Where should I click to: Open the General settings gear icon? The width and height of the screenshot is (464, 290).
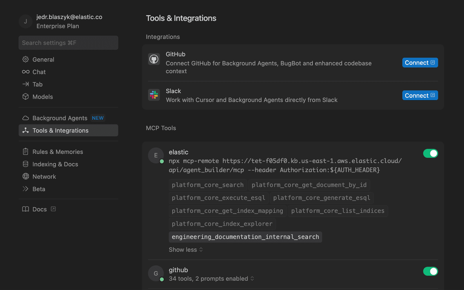pyautogui.click(x=26, y=59)
